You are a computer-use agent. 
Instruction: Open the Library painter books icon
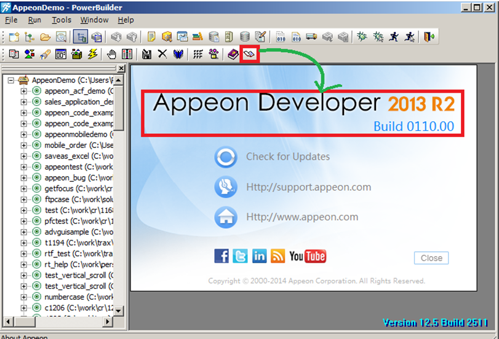pos(198,37)
